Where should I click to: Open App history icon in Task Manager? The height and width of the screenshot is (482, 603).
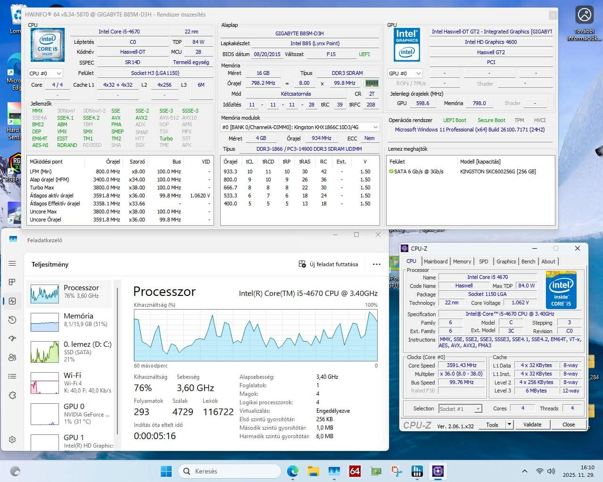(12, 319)
